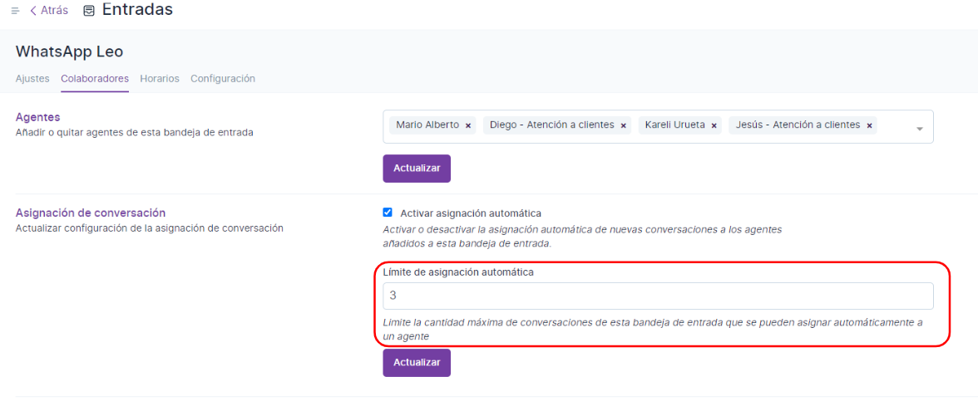The image size is (978, 411).
Task: Click the Kareli Urueta agent chip
Action: point(674,125)
